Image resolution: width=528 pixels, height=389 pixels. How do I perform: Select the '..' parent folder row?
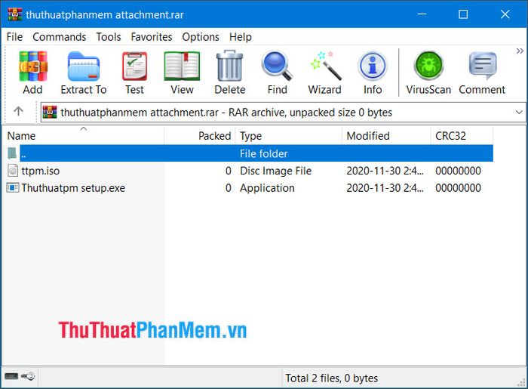(256, 153)
